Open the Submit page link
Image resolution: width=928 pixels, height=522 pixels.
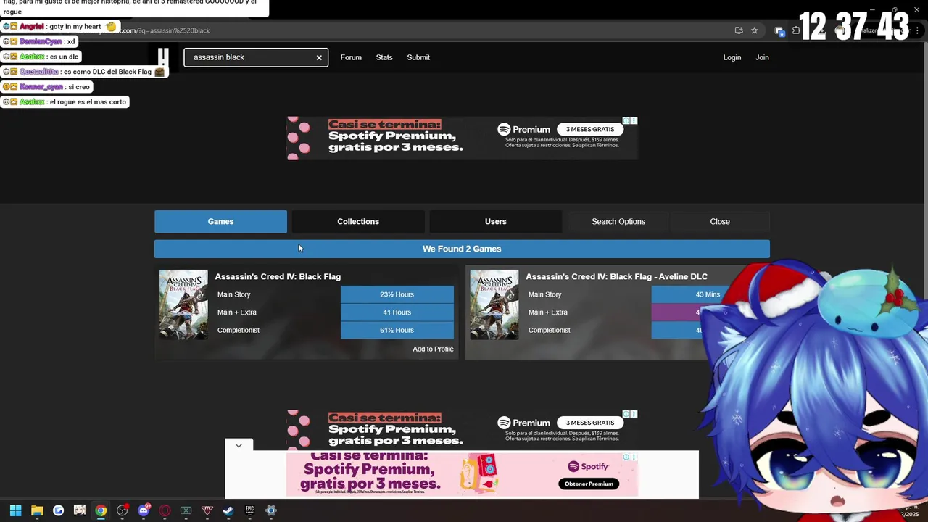(418, 57)
